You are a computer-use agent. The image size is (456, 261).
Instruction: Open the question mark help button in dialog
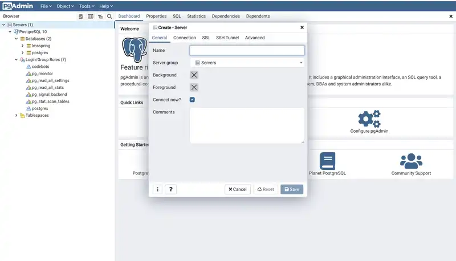tap(171, 189)
